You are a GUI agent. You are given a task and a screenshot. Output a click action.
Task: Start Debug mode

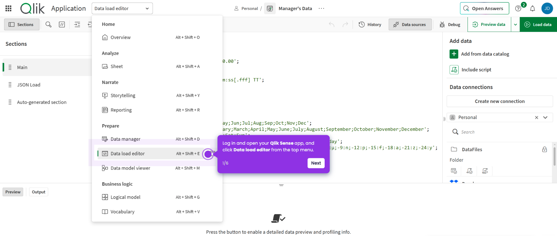[x=450, y=24]
